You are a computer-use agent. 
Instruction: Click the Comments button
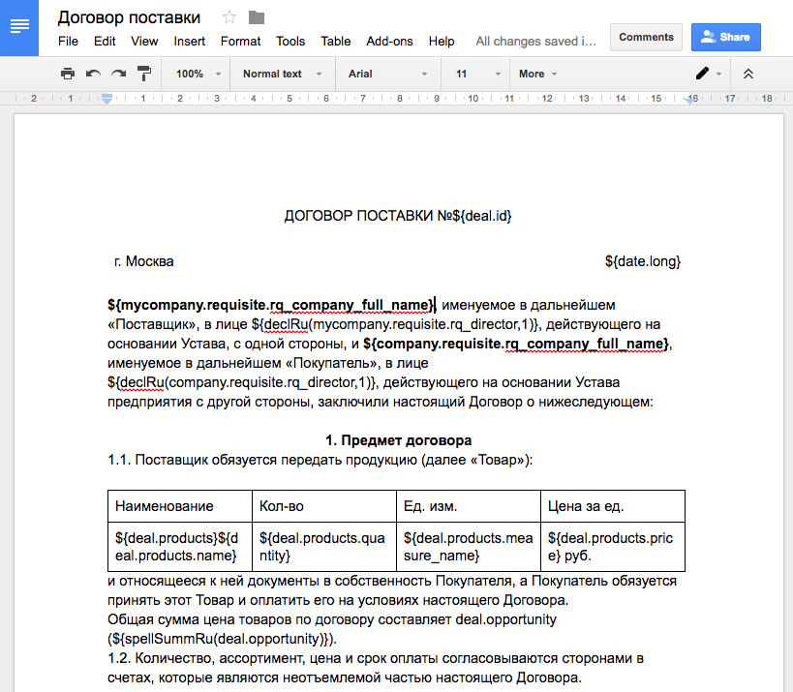(646, 37)
